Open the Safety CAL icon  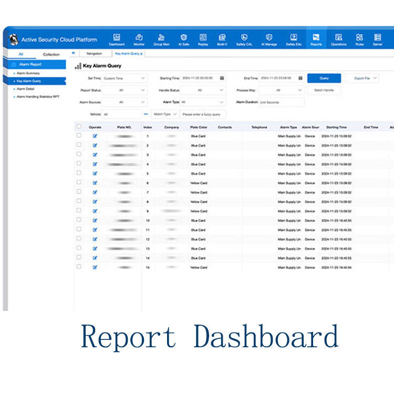[244, 38]
